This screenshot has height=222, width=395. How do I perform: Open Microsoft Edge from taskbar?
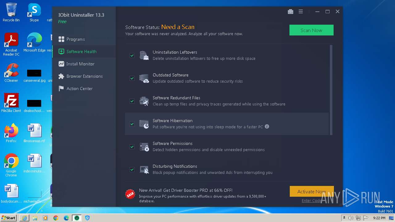click(66, 218)
